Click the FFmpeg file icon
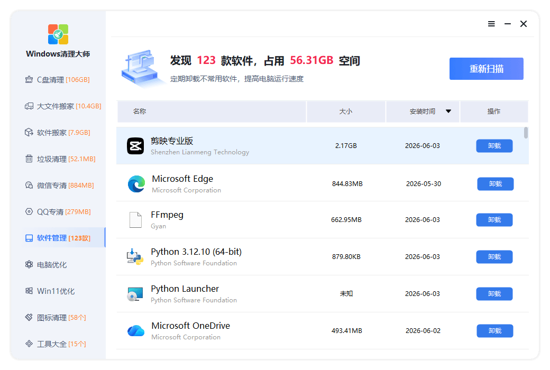Image resolution: width=550 pixels, height=370 pixels. point(135,220)
